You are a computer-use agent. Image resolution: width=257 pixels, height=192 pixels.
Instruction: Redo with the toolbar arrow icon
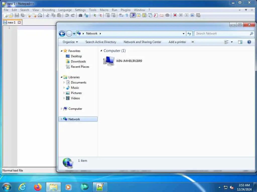(x=73, y=15)
